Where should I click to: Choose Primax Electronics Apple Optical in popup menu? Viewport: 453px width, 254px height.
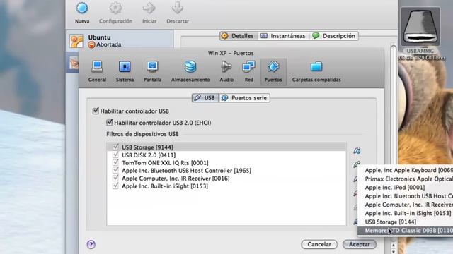tap(406, 179)
